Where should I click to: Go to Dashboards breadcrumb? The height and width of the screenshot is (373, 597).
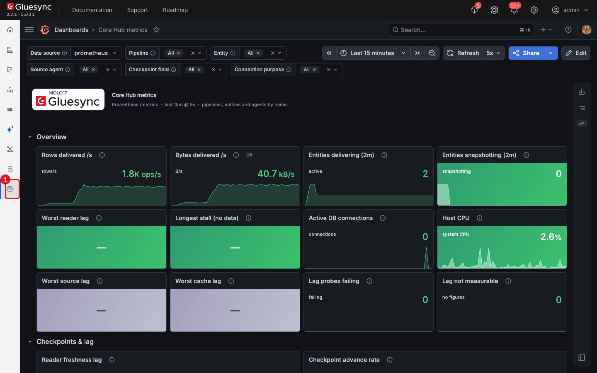pos(71,30)
